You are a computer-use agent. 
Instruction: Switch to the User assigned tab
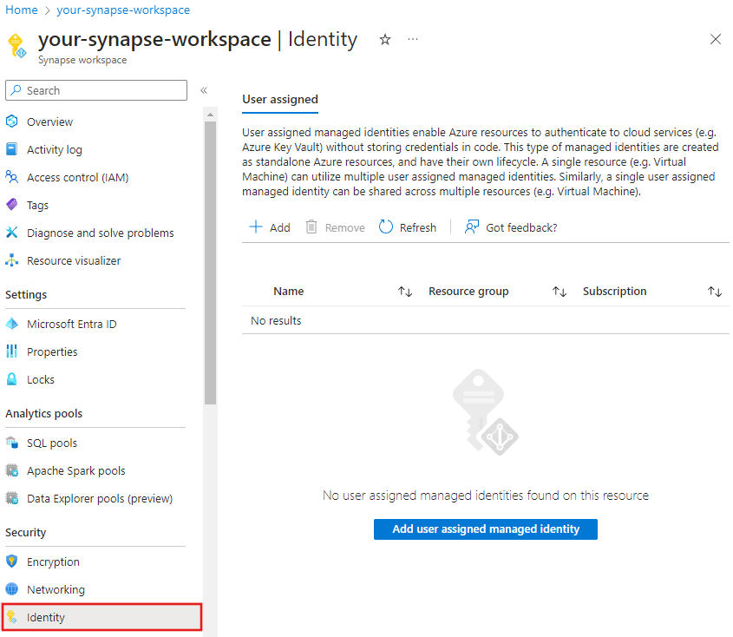coord(279,100)
